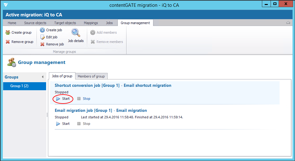Viewport: 295px width, 161px height.
Task: Collapse the Groups side panel arrow
Action: tap(42, 77)
